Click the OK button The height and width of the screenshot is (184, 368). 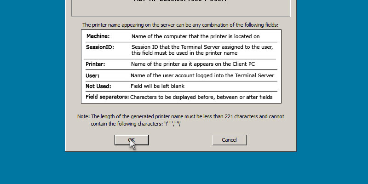[x=132, y=140]
